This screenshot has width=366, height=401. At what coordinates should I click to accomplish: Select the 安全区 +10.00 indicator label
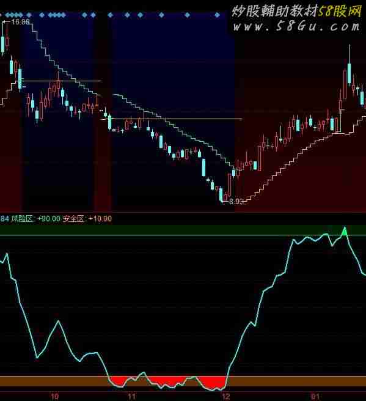click(87, 219)
